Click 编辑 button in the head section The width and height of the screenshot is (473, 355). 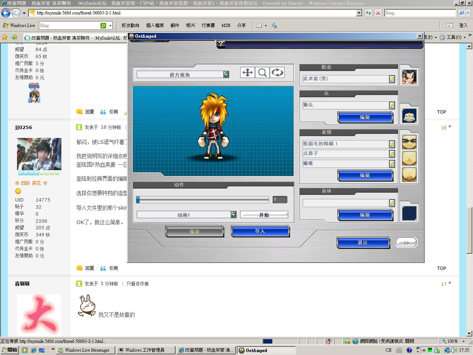pyautogui.click(x=365, y=118)
